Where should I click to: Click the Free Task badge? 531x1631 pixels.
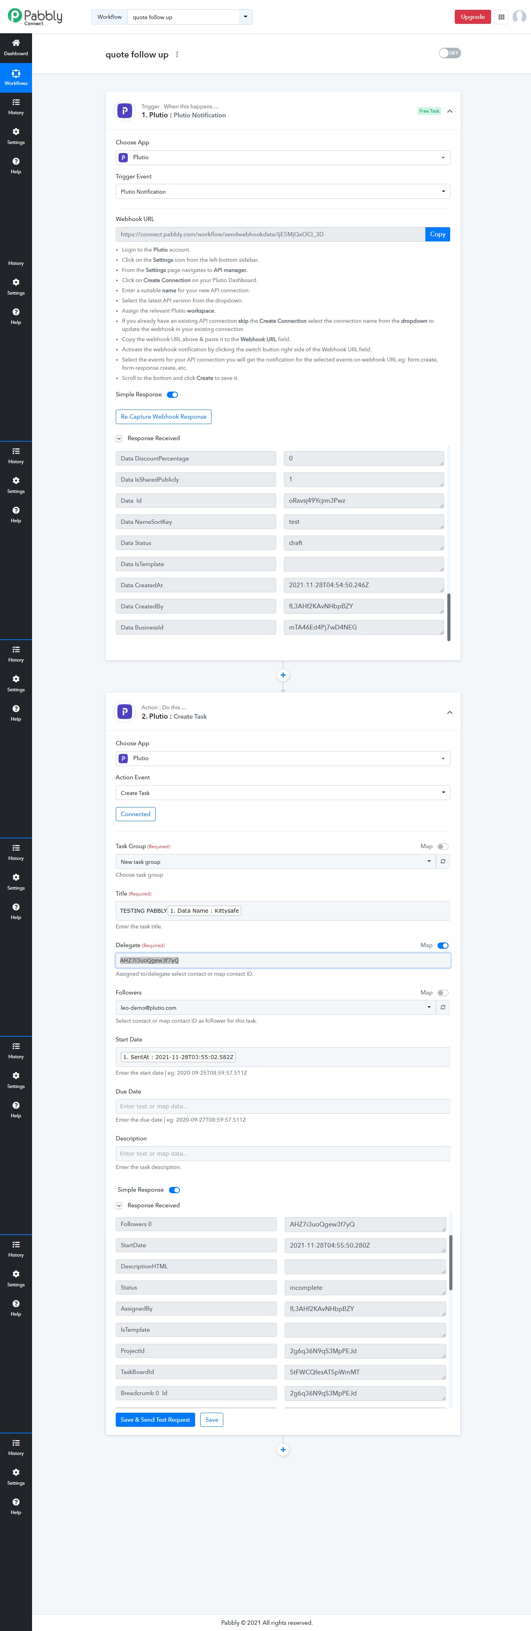[429, 111]
